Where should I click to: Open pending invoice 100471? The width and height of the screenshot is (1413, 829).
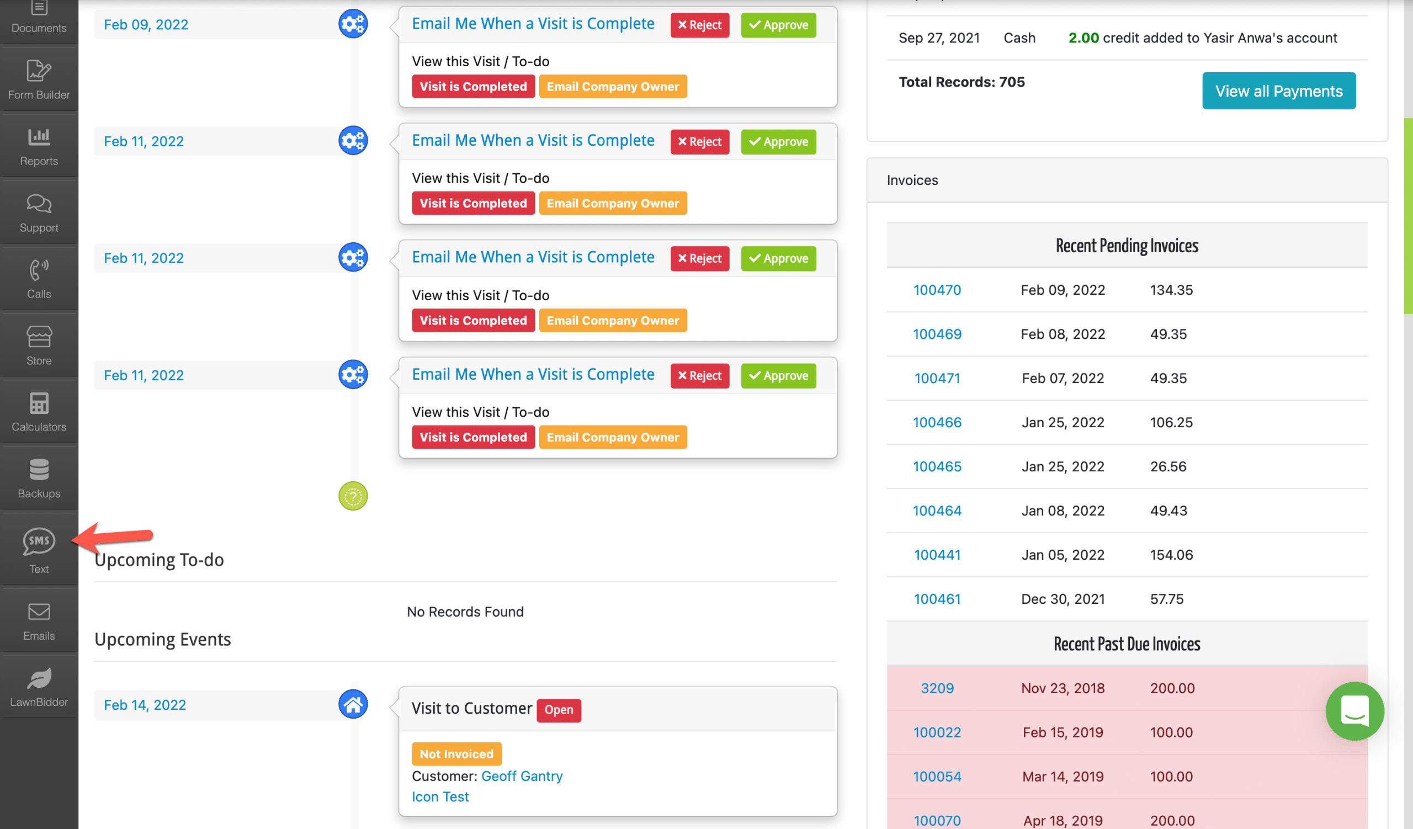coord(937,378)
